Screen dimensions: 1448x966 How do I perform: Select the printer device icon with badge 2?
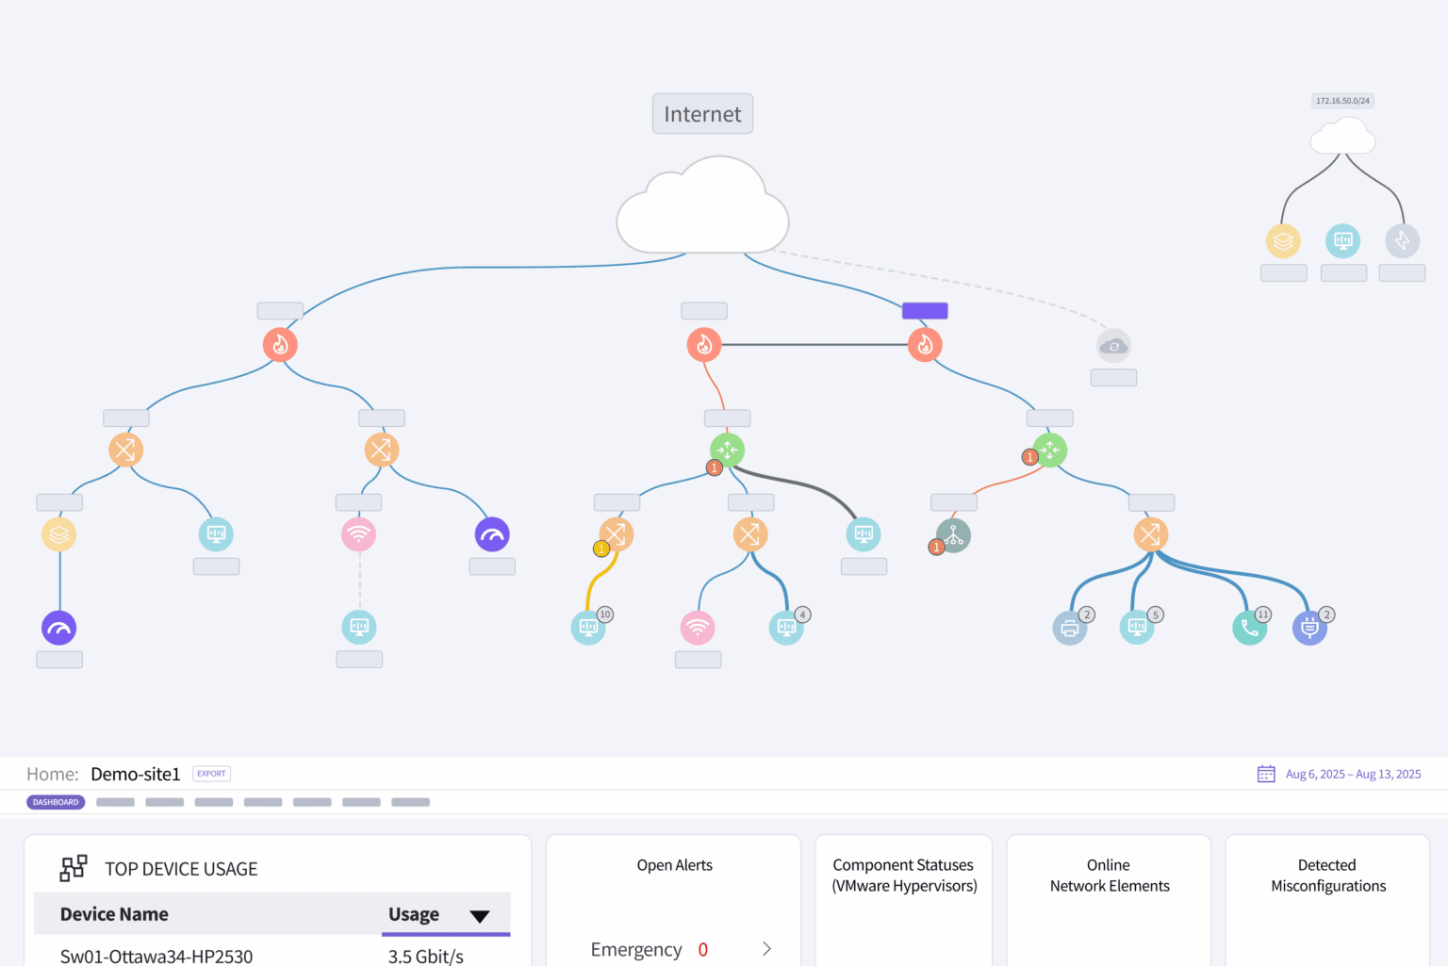coord(1071,627)
